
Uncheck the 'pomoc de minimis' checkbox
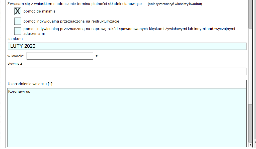18,11
